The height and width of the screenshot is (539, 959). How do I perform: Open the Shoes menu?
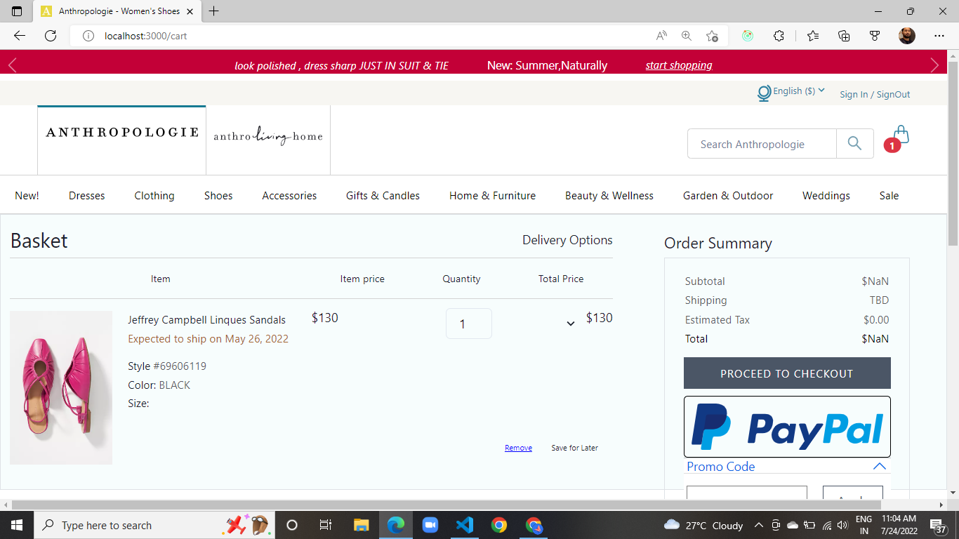point(218,196)
